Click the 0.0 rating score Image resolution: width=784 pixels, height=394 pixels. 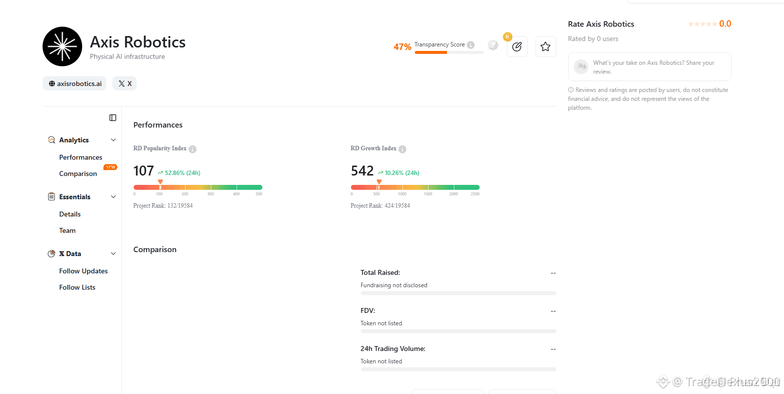(x=725, y=24)
